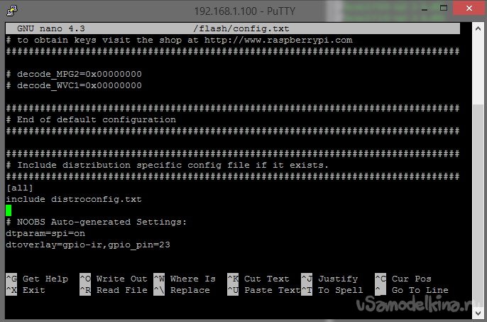This screenshot has width=487, height=322.
Task: Click the green cursor block
Action: [x=9, y=210]
